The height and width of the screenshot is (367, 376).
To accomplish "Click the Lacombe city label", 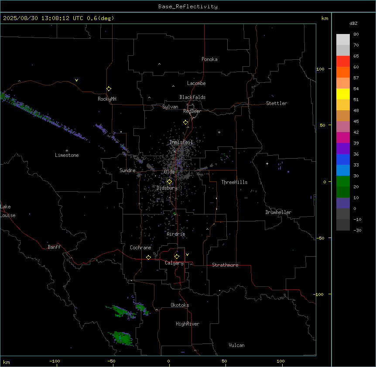I will tap(196, 83).
